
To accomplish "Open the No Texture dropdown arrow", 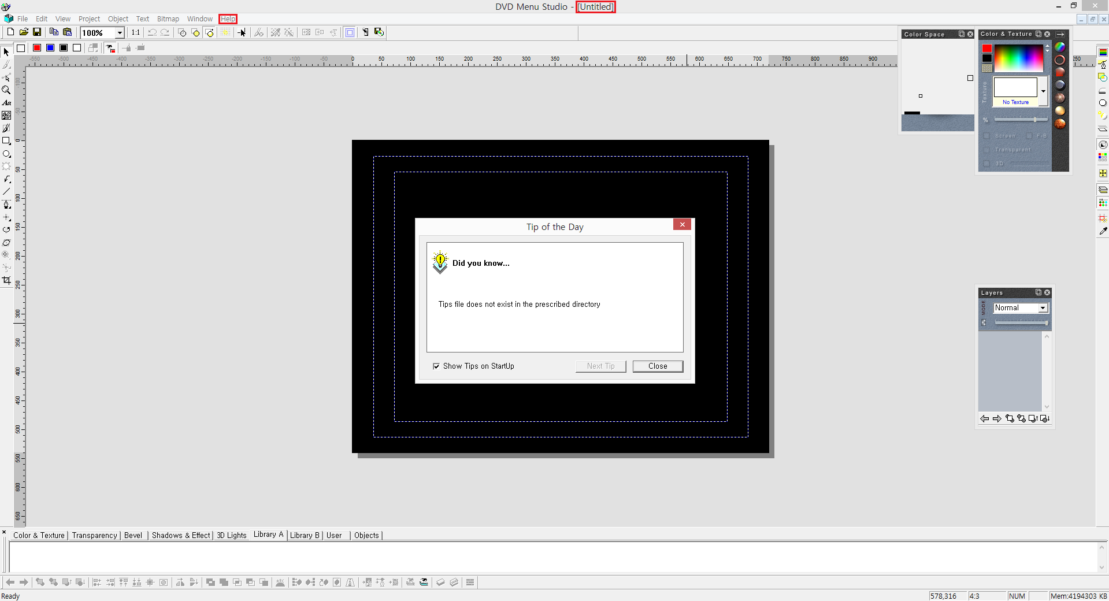I will (x=1043, y=91).
